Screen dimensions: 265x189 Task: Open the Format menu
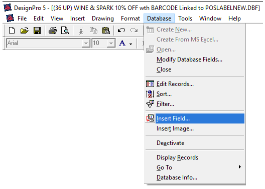130,18
